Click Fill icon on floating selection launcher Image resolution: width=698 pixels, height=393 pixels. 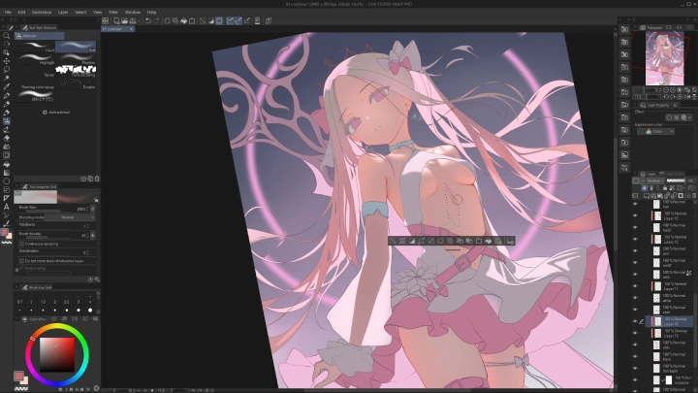tap(489, 241)
